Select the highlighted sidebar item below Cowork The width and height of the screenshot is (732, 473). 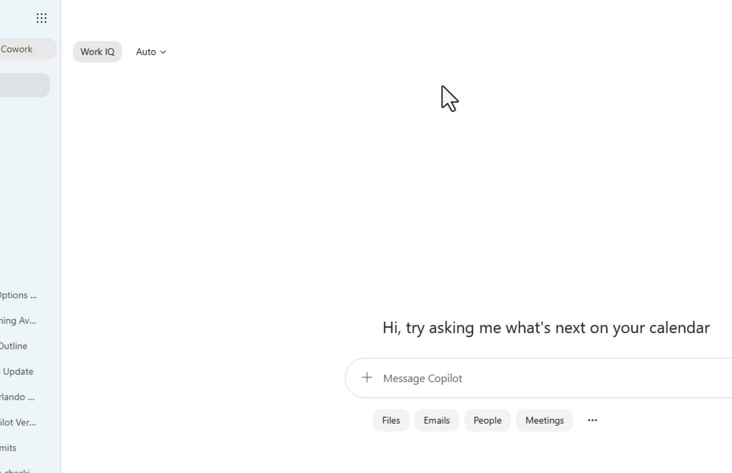(24, 85)
